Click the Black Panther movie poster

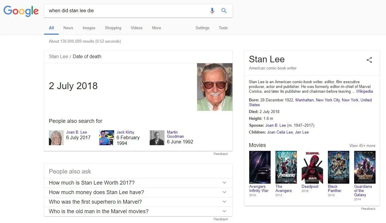pyautogui.click(x=338, y=167)
